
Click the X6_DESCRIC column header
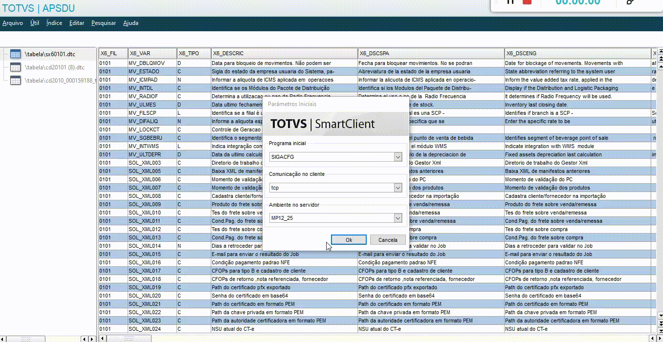pyautogui.click(x=284, y=53)
